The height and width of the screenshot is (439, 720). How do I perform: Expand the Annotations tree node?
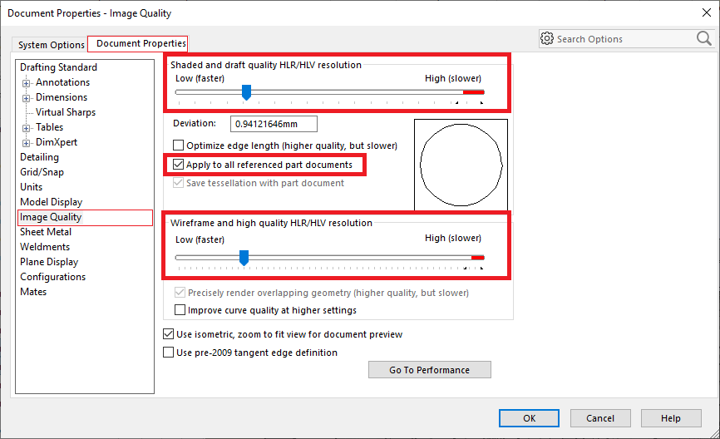(x=27, y=83)
